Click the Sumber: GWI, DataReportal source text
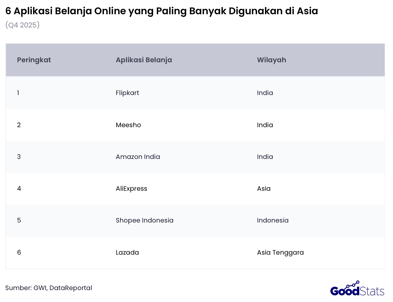 click(x=49, y=288)
